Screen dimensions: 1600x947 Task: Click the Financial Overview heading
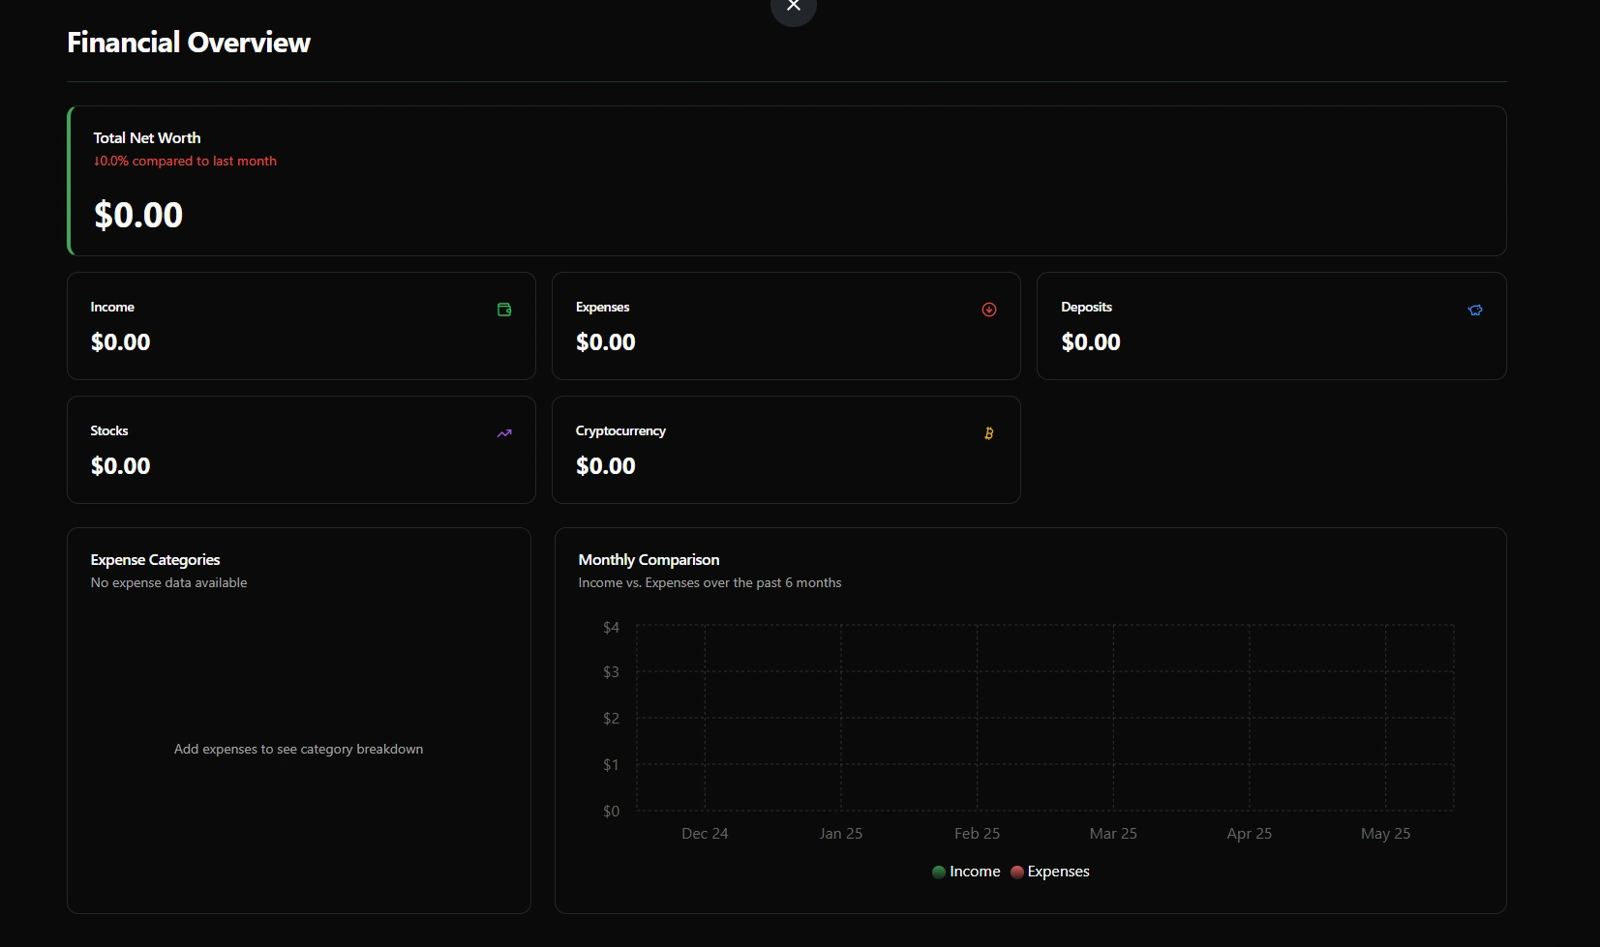[x=189, y=43]
